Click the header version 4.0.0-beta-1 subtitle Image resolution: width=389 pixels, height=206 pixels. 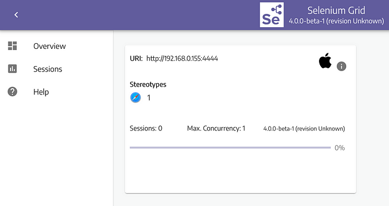(336, 21)
